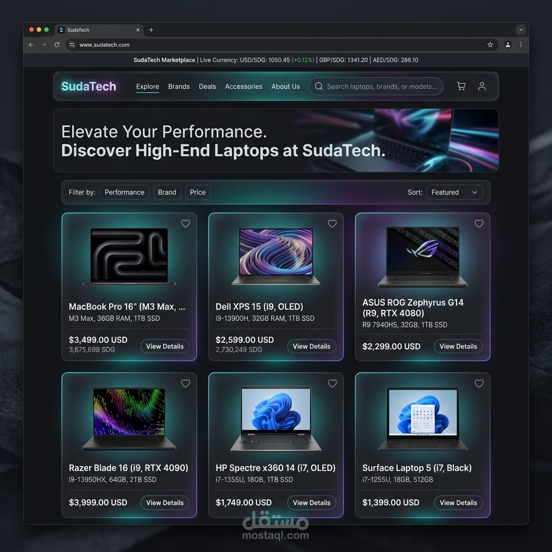Open the Dell XPS 15 laptop image
Screen dimensions: 552x552
point(276,256)
